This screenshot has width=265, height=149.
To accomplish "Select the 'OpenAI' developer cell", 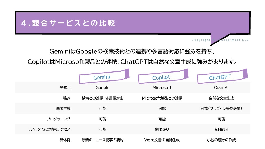I will [221, 88].
